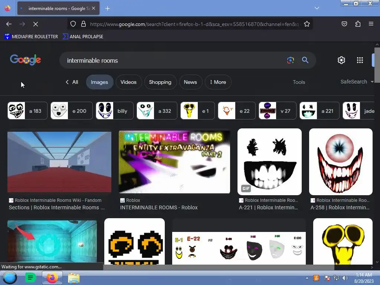380x285 pixels.
Task: Open the tracking protection shield
Action: click(x=73, y=24)
